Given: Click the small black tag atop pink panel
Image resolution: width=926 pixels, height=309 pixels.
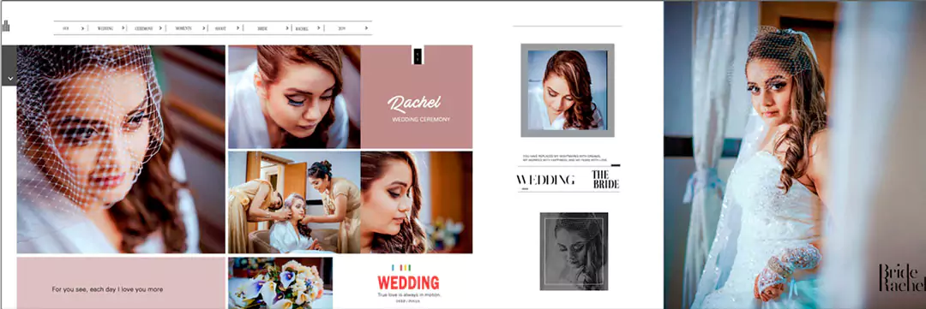Looking at the screenshot, I should pos(417,56).
